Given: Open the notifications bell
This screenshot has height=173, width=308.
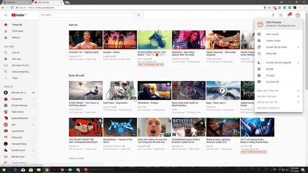Looking at the screenshot, I should point(289,15).
